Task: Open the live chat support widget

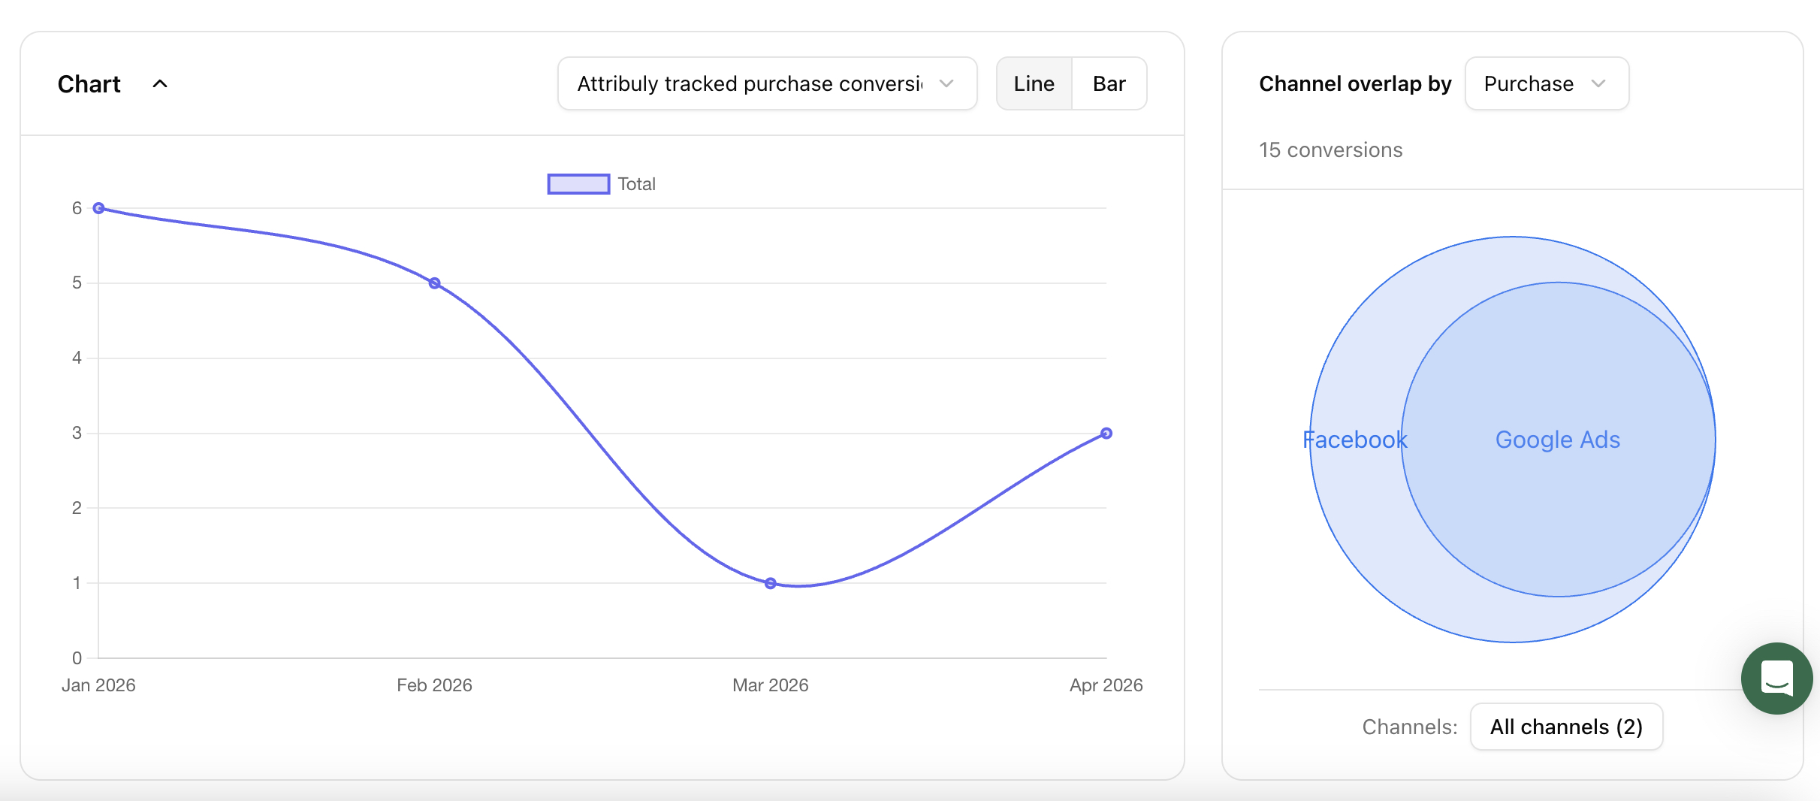Action: (1776, 678)
